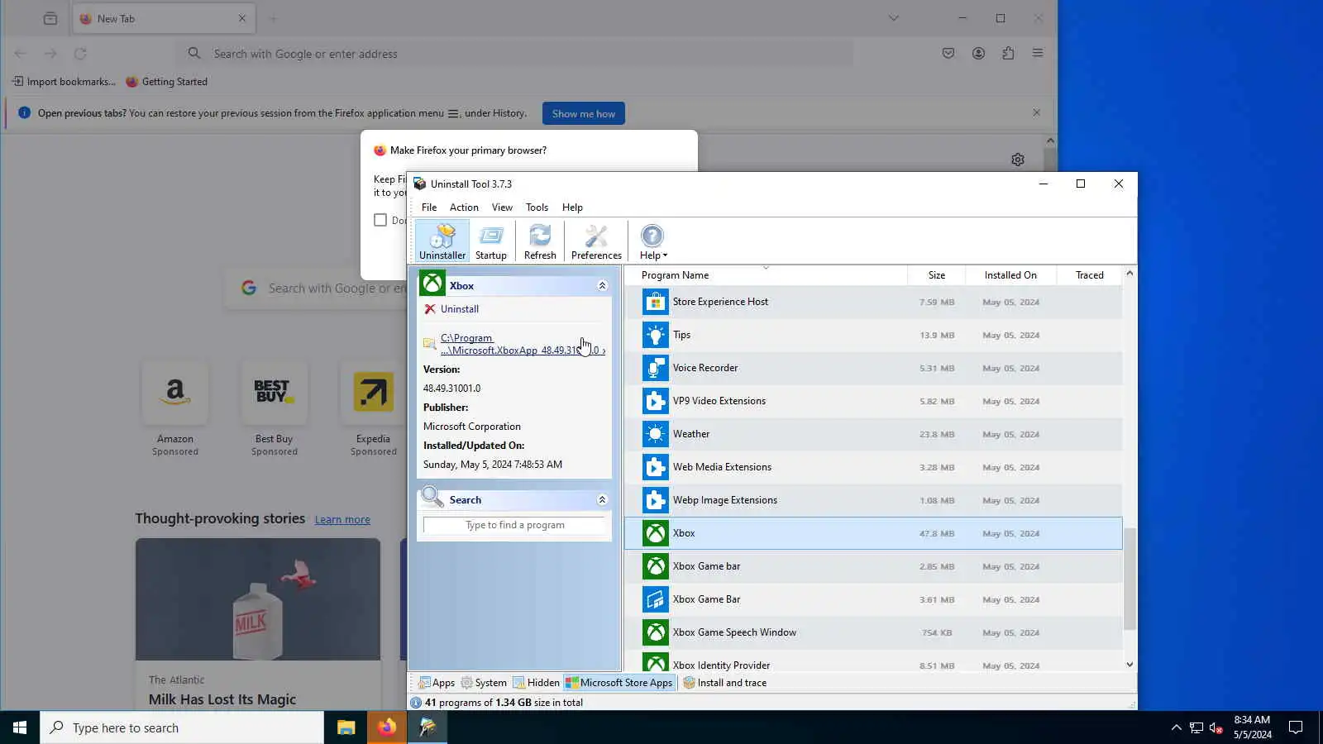Click the info icon in status bar

(x=416, y=703)
